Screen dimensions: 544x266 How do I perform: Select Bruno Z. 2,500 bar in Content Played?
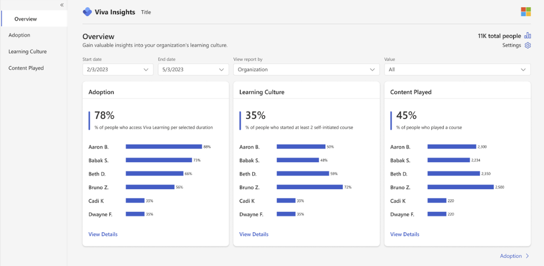coord(460,187)
